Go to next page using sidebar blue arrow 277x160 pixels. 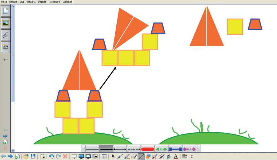click(5, 136)
